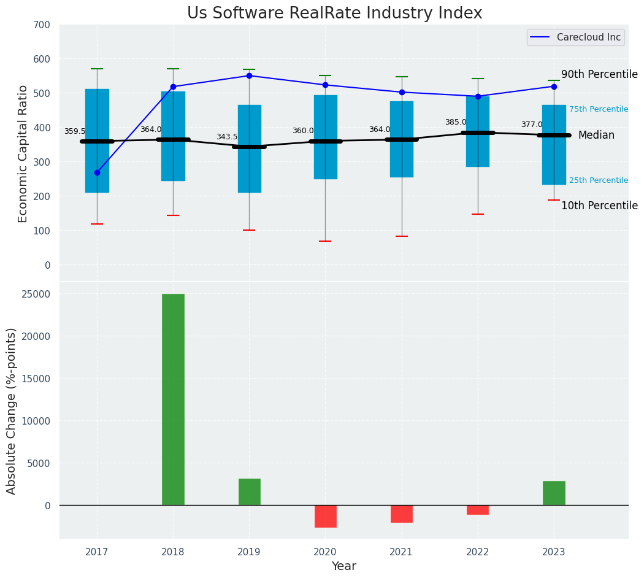Click the red absolute change bar for 2020

pyautogui.click(x=325, y=516)
